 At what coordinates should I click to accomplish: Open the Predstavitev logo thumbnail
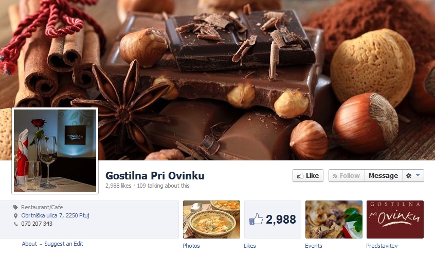[x=395, y=220]
